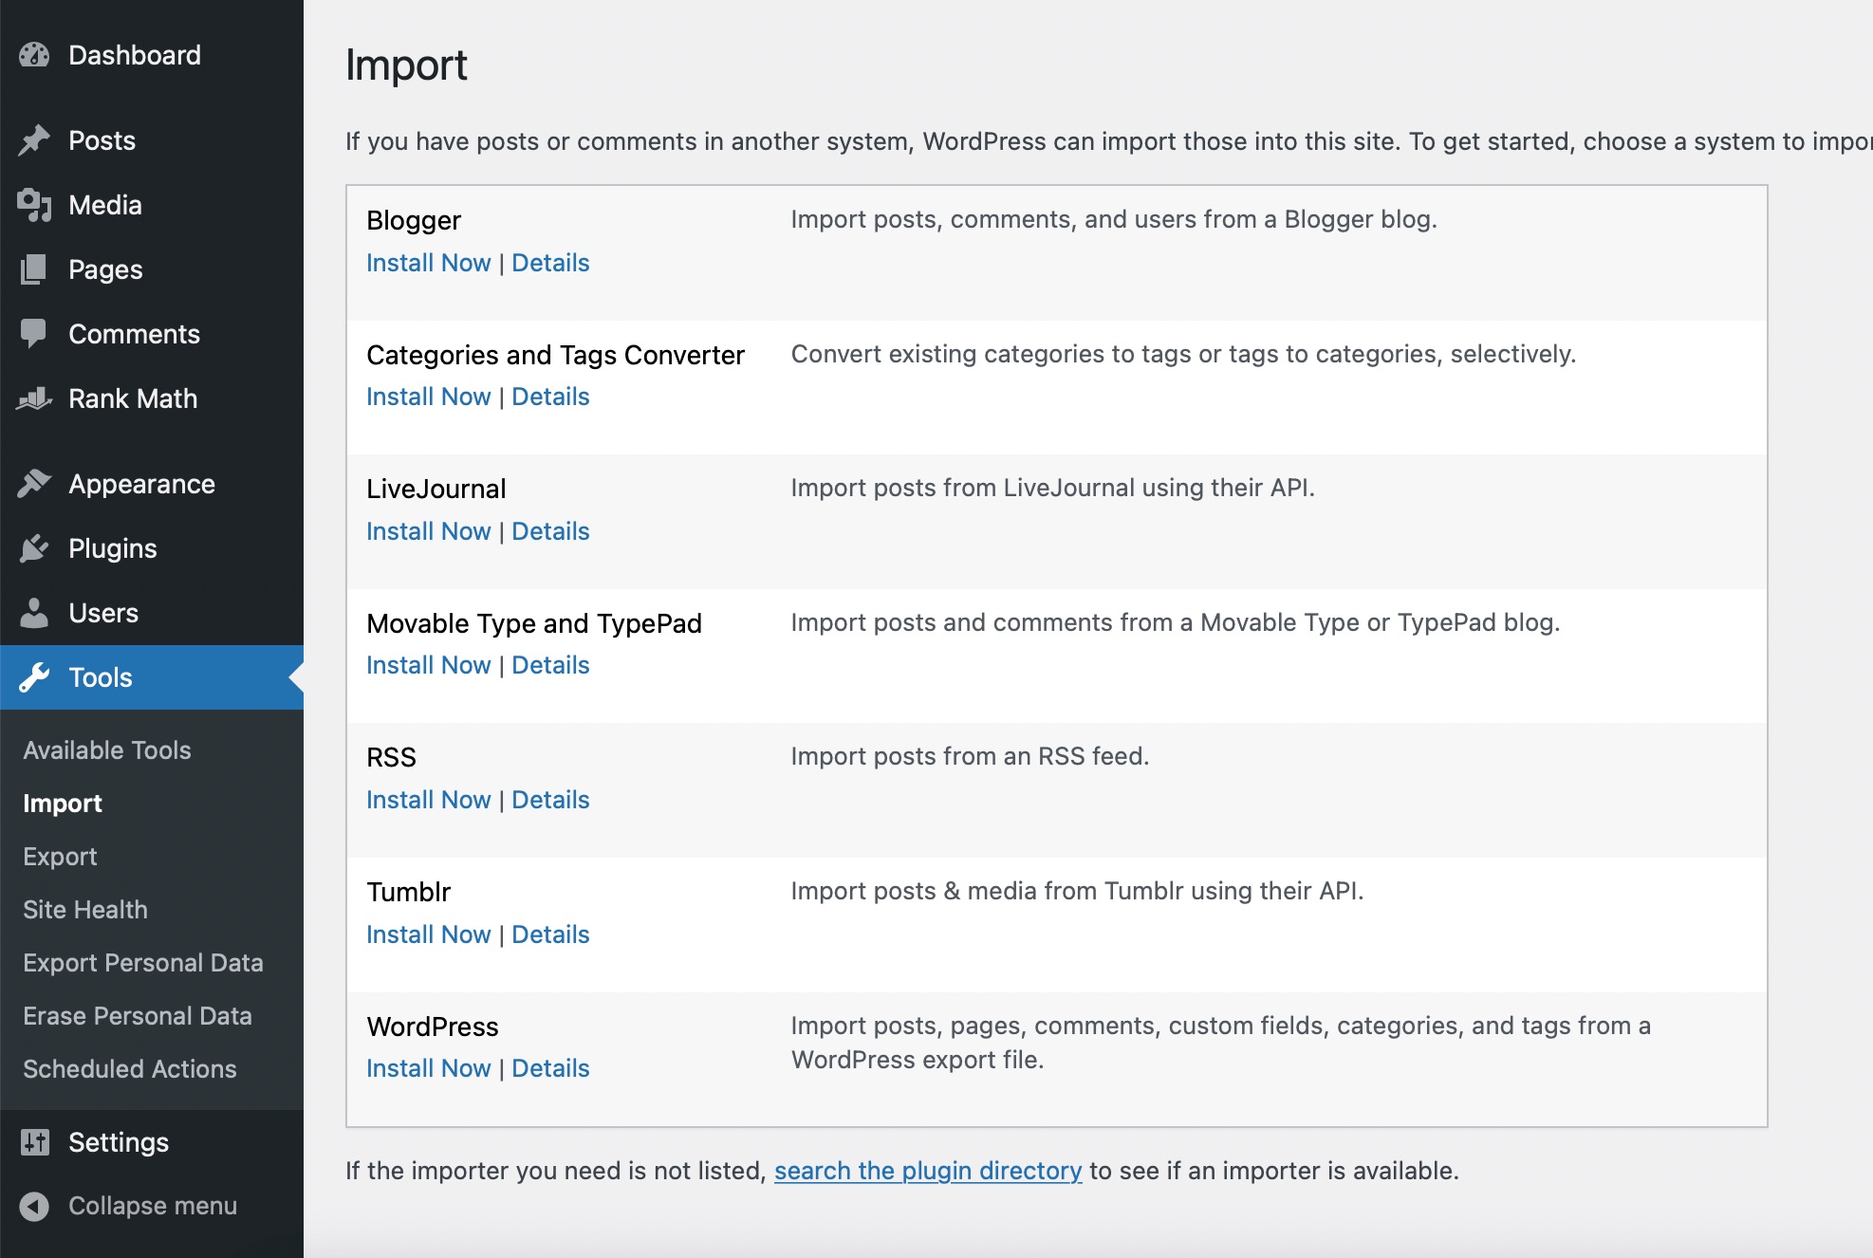Install the LiveJournal importer
Viewport: 1873px width, 1258px height.
point(429,531)
